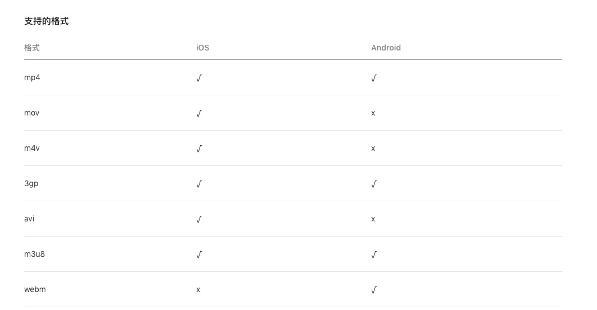The image size is (597, 310).
Task: Click the '格式' column header
Action: 32,48
